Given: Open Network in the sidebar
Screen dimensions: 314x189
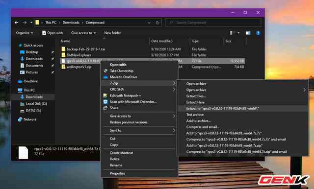Looking at the screenshot, I should point(30,119).
